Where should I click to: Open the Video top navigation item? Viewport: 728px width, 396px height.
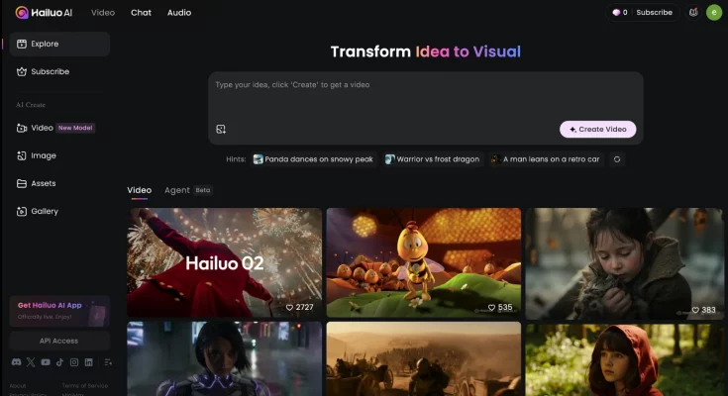coord(103,13)
